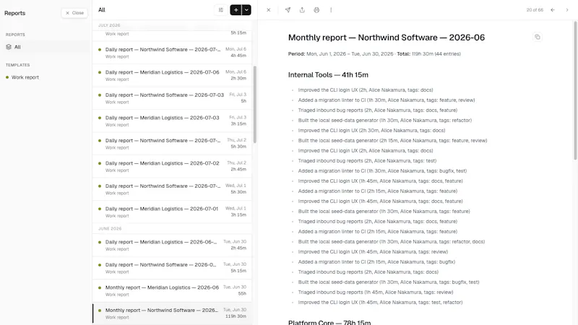Send the report via paper plane icon

[288, 10]
